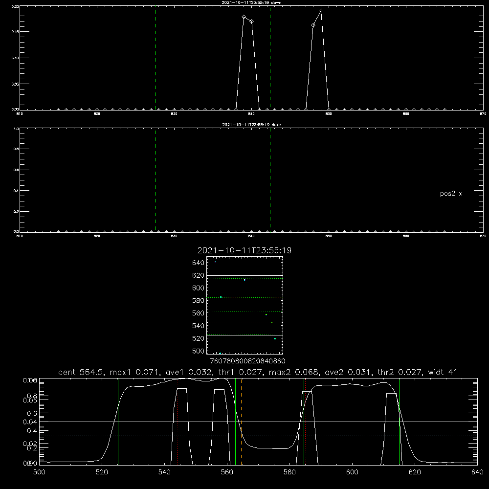This screenshot has height=489, width=489.
Task: Click the "540" label on bottom plot x-axis
Action: [164, 472]
